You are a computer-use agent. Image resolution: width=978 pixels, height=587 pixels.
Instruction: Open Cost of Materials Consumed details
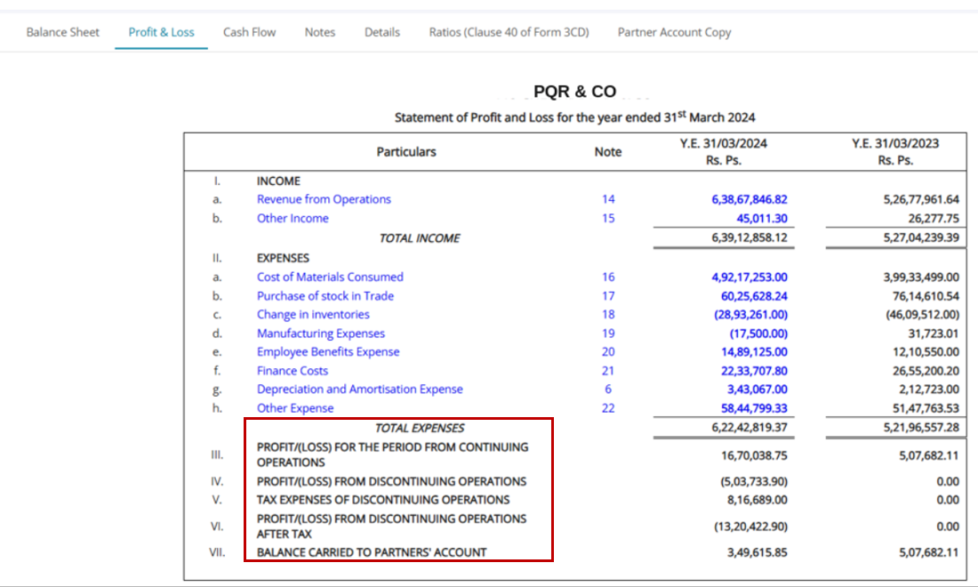(x=330, y=277)
